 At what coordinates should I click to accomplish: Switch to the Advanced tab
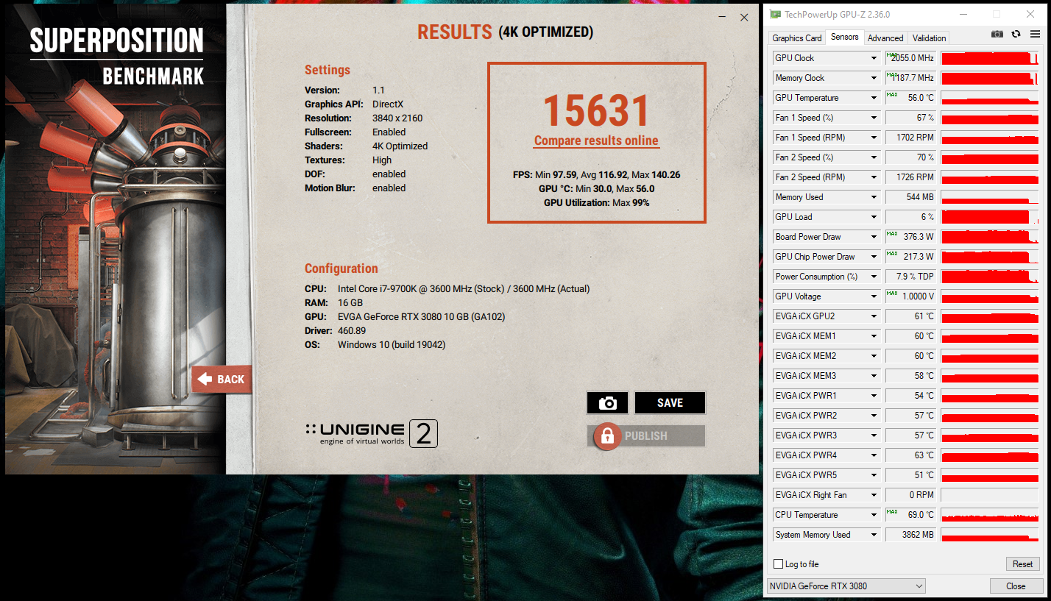coord(885,38)
